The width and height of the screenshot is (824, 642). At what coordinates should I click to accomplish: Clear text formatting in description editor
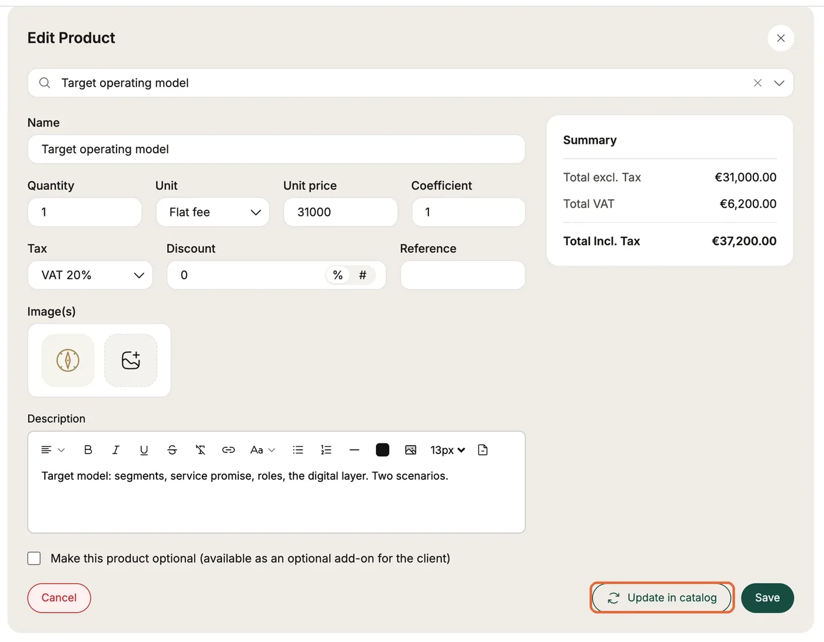coord(201,450)
